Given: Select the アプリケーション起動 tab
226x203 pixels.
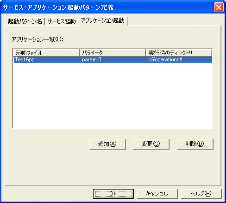Looking at the screenshot, I should point(103,21).
